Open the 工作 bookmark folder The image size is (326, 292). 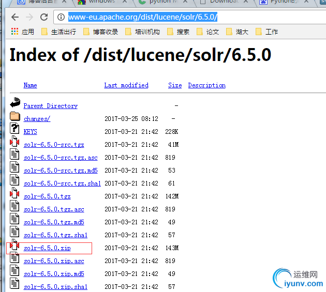click(266, 32)
